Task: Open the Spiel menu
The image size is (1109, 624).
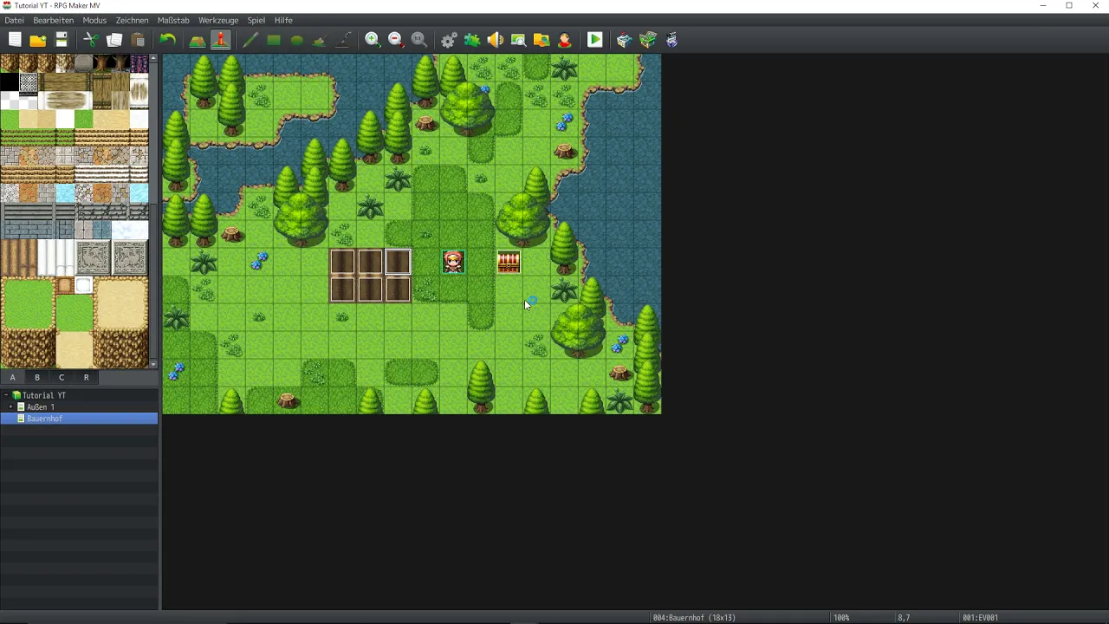Action: (x=256, y=20)
